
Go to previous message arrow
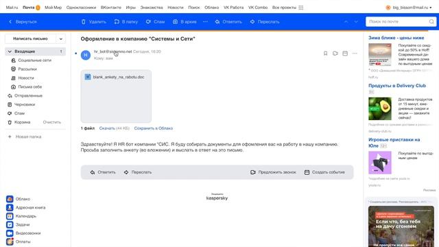tap(346, 21)
